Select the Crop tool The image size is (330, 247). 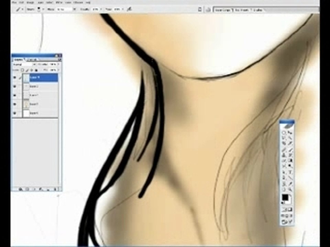[x=284, y=143]
